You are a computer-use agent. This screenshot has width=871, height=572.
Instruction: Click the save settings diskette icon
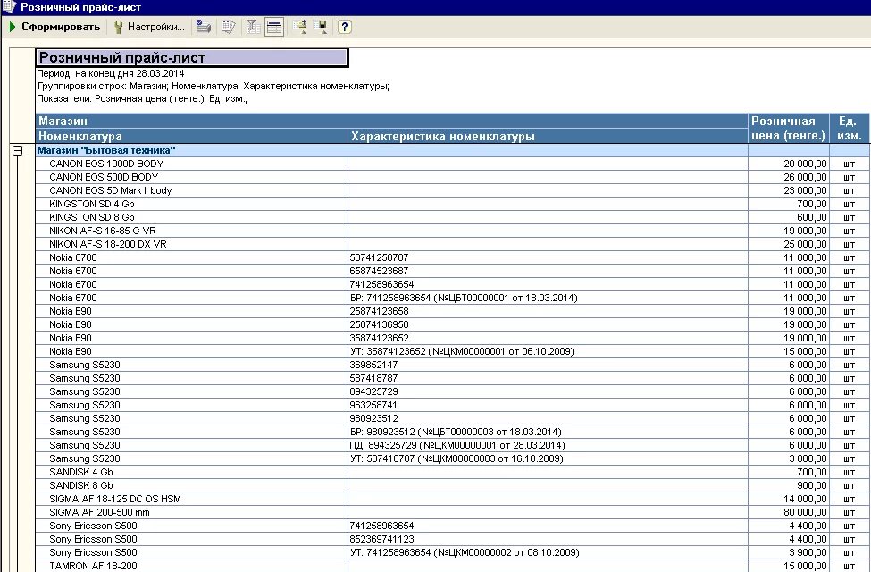pos(321,27)
